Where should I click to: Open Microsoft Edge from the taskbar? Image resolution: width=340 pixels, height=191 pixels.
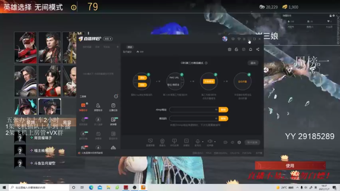pyautogui.click(x=91, y=188)
